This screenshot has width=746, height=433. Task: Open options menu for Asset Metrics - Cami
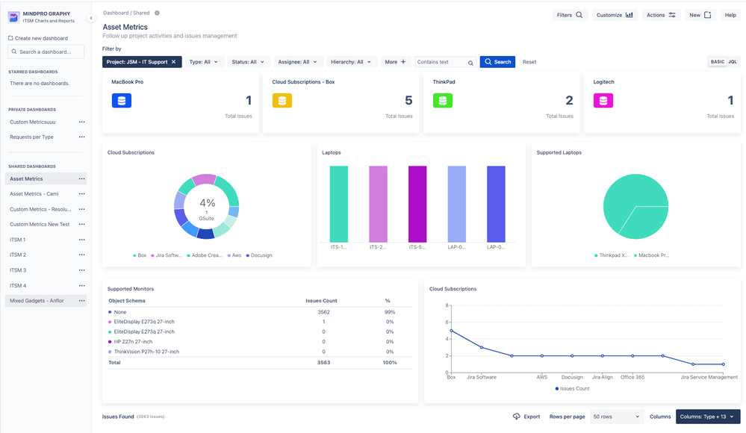[x=82, y=193]
